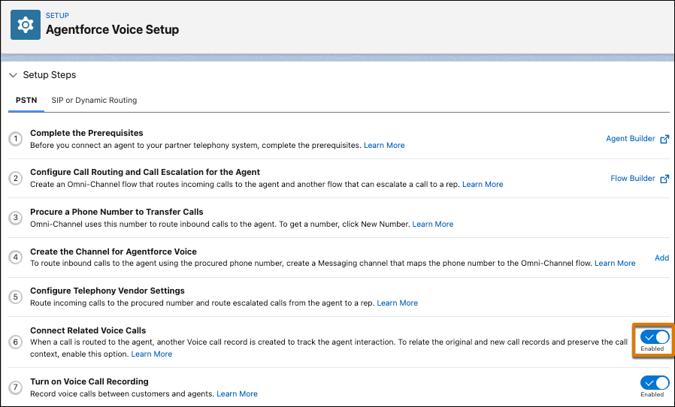
Task: Toggle Voice Call Recording switch
Action: point(655,382)
